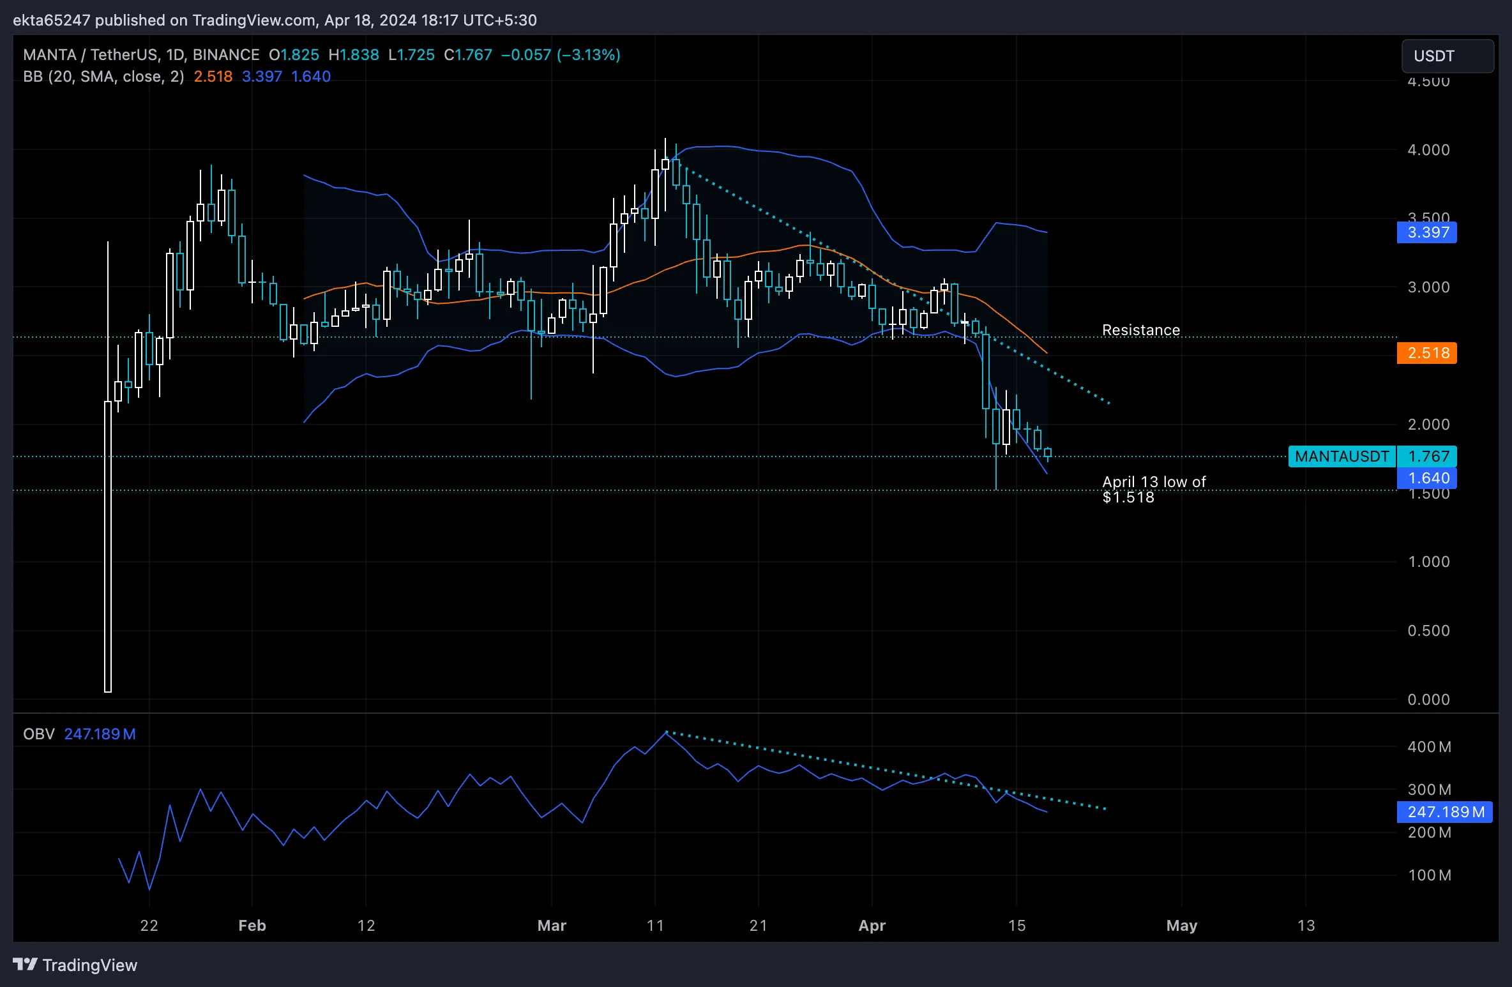1512x987 pixels.
Task: Click the Feb date on time axis
Action: coord(252,926)
